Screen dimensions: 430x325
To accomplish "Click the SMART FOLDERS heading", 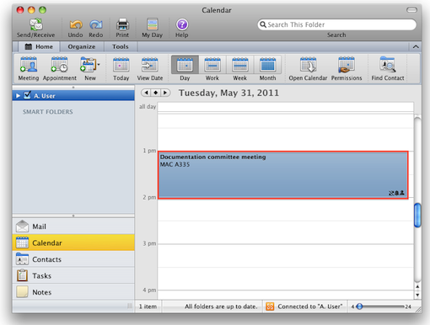I will click(x=48, y=112).
